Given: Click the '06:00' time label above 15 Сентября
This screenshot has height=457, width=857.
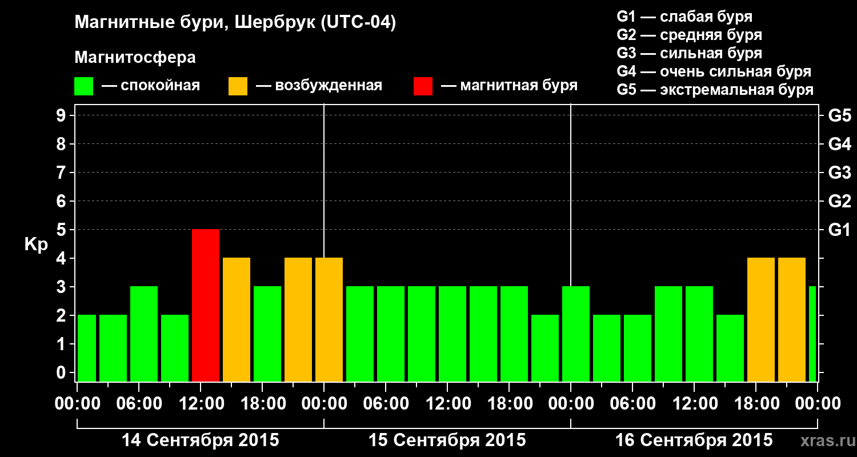Looking at the screenshot, I should pyautogui.click(x=386, y=403).
